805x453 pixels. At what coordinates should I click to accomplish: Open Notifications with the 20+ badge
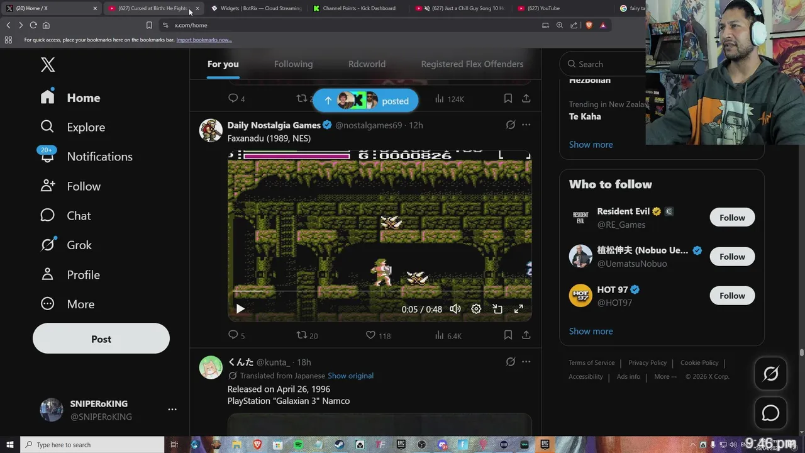86,157
